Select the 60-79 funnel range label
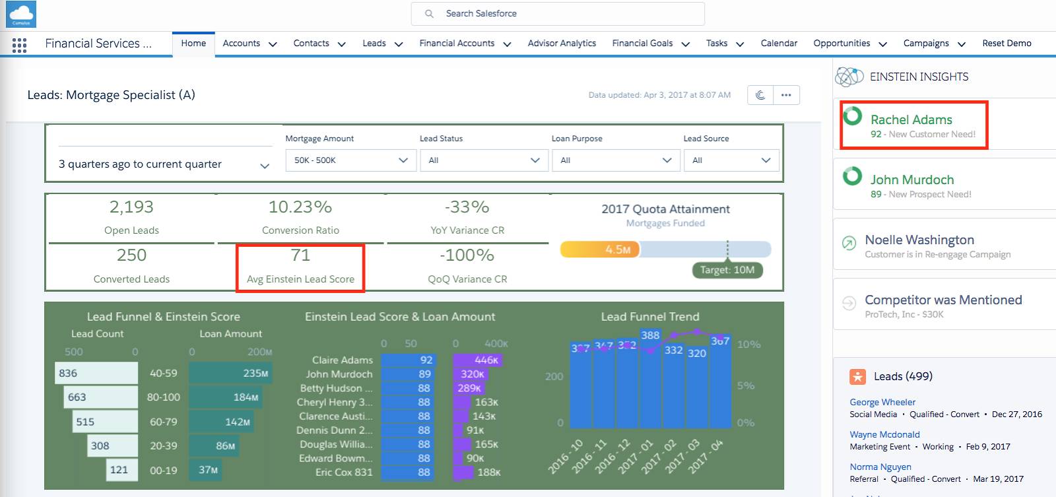The height and width of the screenshot is (497, 1056). coord(164,422)
